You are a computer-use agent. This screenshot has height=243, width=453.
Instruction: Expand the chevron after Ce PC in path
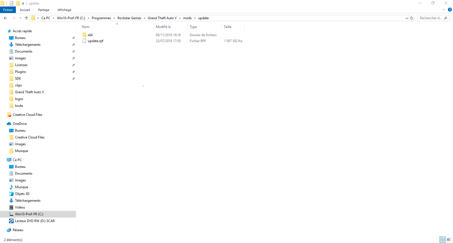point(54,18)
